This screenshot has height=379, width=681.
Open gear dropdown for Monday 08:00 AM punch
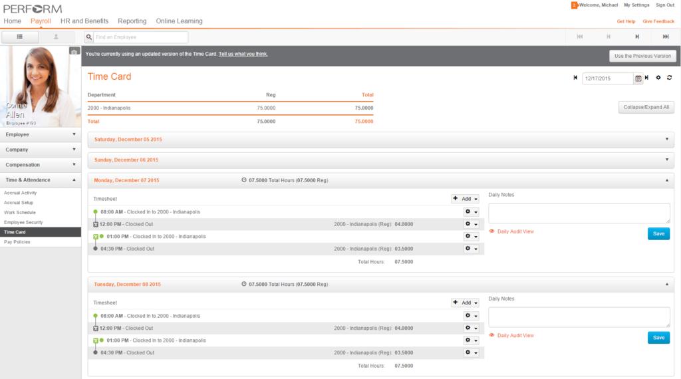[x=472, y=212]
